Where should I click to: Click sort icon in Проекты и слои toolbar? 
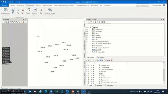(x=104, y=22)
